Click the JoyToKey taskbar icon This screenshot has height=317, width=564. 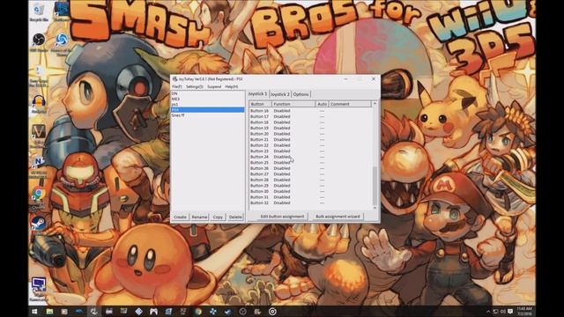point(93,311)
